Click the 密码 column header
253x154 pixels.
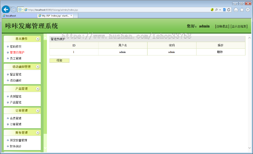pos(172,45)
